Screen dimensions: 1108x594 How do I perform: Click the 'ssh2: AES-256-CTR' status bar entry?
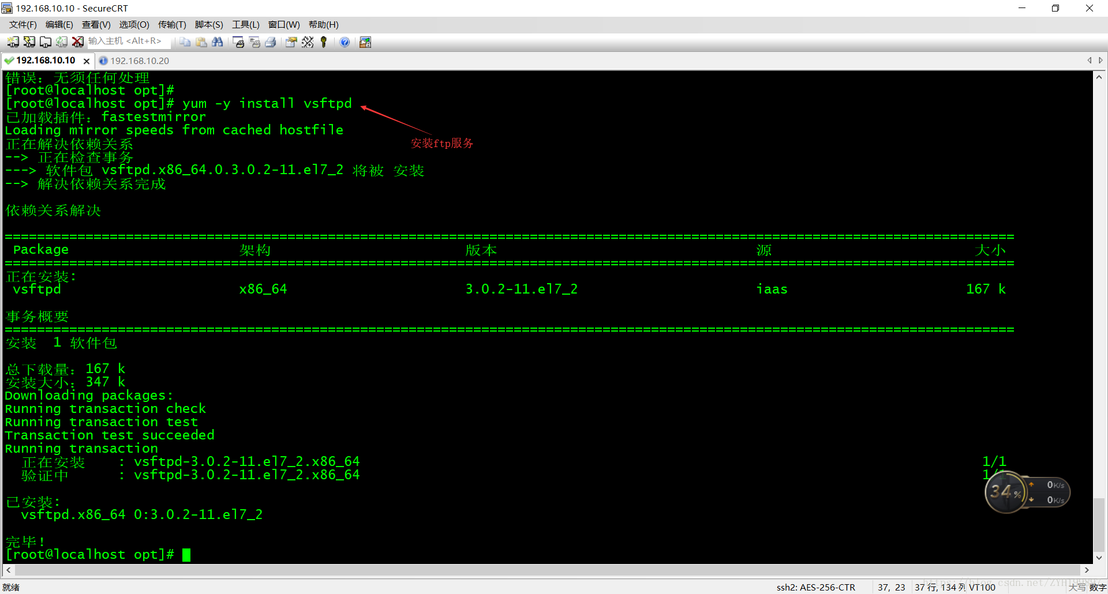[x=816, y=587]
